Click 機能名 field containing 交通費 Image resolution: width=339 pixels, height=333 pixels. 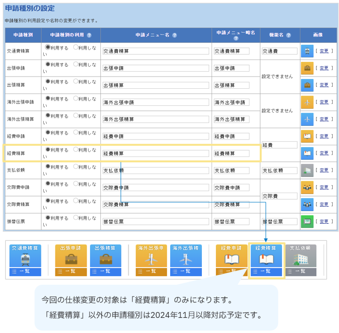(x=279, y=51)
